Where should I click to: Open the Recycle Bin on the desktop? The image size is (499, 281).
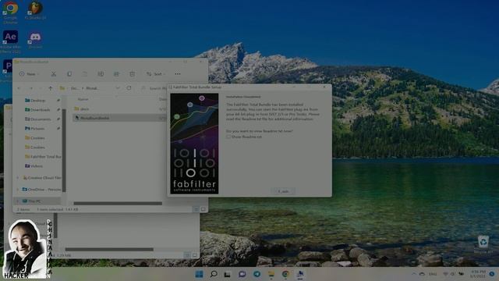483,244
